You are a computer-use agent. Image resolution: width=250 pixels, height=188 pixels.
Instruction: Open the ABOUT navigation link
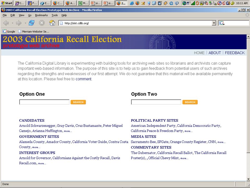215,53
